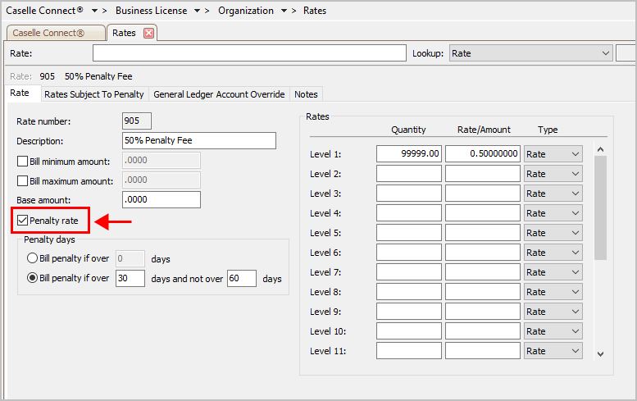
Task: Open Level 11 Type dropdown
Action: (x=553, y=351)
